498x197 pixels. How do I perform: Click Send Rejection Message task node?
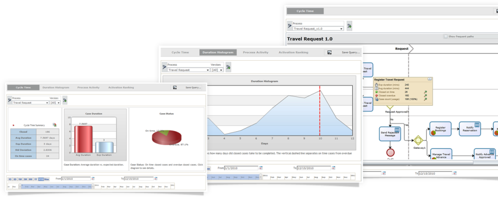point(390,134)
